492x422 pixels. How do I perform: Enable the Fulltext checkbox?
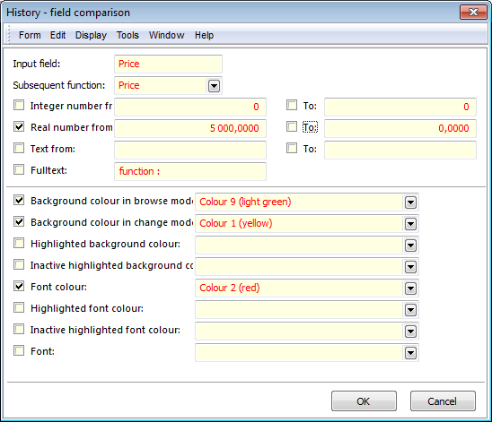[x=19, y=169]
